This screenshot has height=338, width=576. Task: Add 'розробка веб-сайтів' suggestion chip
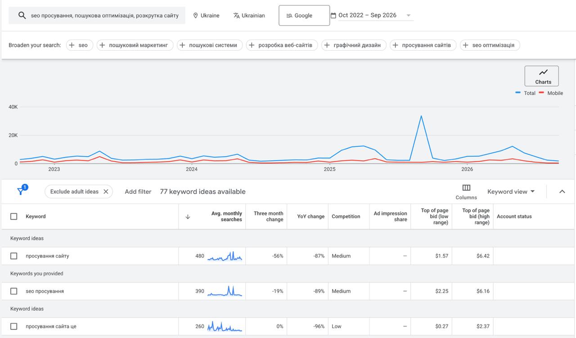[282, 45]
